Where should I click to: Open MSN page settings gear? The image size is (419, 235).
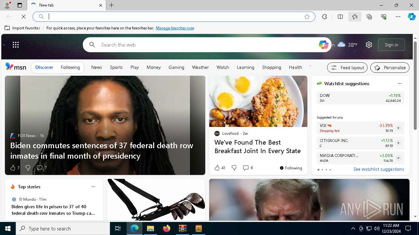[x=369, y=45]
